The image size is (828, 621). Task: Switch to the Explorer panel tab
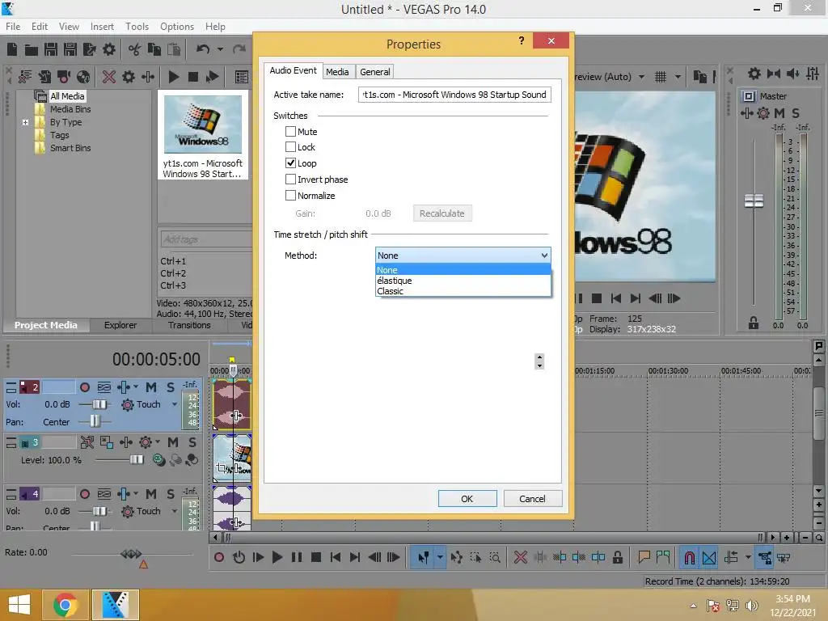click(x=120, y=325)
